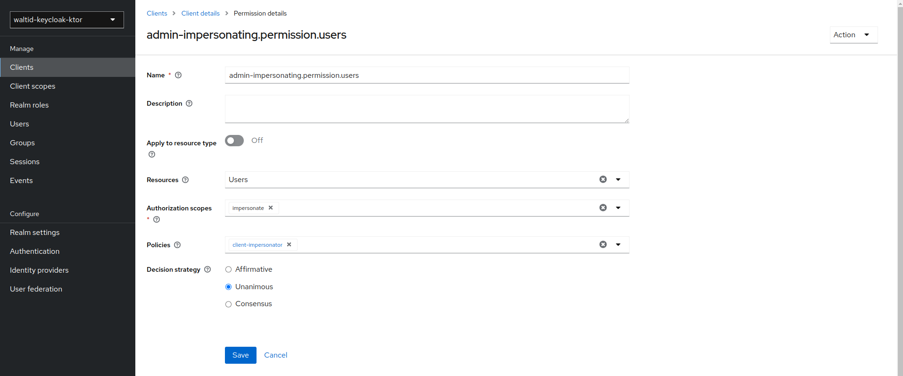The width and height of the screenshot is (903, 376).
Task: Expand the Authorization scopes dropdown arrow
Action: pos(618,208)
